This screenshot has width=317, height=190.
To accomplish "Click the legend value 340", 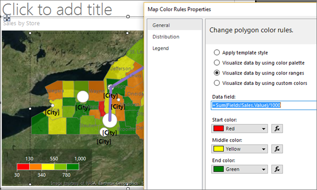I will [41, 175].
